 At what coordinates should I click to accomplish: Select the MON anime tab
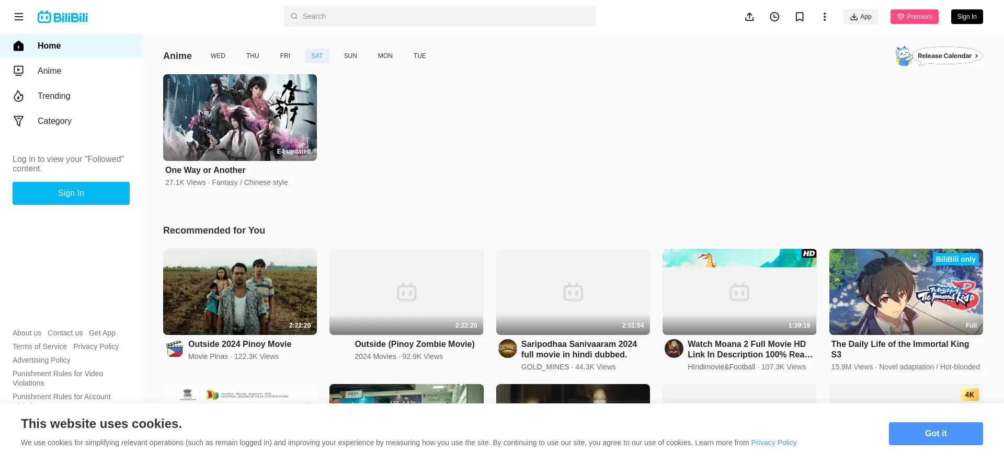point(385,56)
